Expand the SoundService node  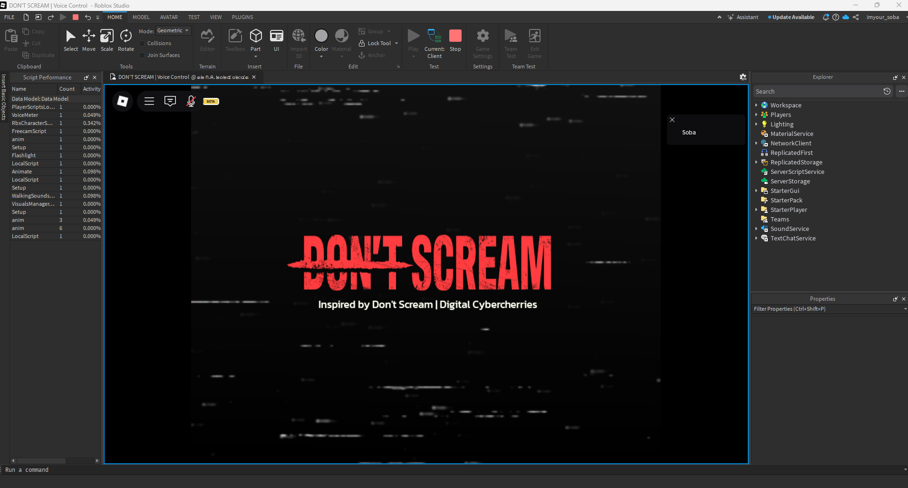[x=756, y=229]
